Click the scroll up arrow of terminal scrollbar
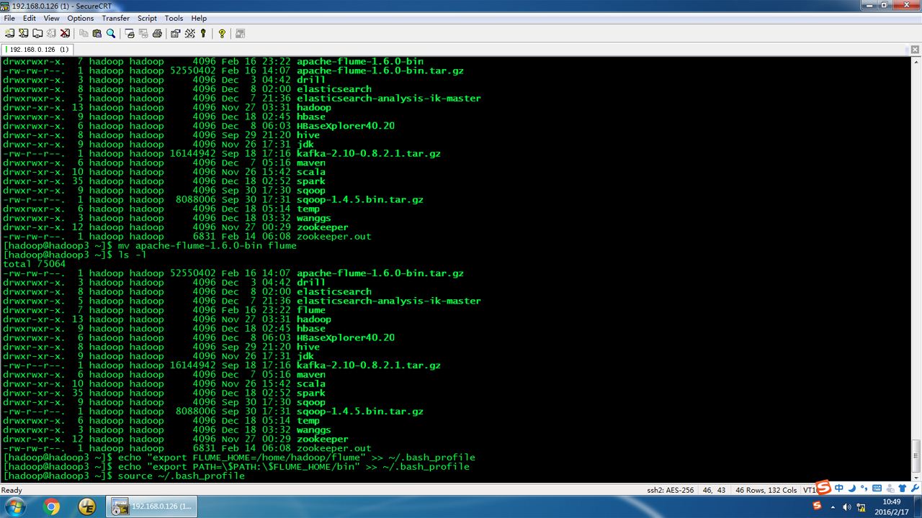922x518 pixels. (916, 60)
